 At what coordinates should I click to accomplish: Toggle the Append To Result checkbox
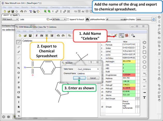(68, 20)
